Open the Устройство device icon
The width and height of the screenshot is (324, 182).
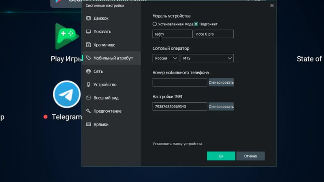click(88, 85)
